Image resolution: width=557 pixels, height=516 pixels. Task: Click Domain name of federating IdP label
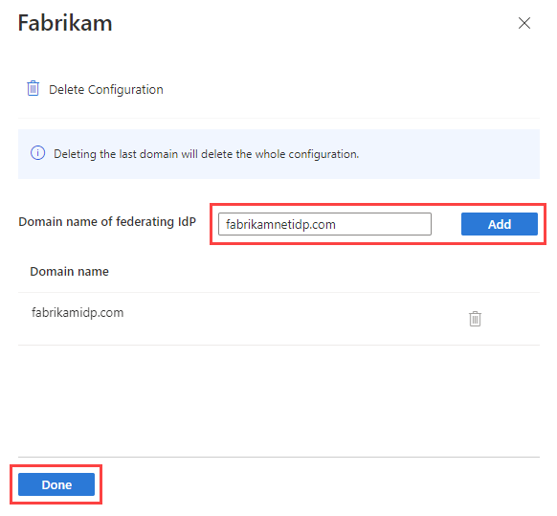[107, 222]
